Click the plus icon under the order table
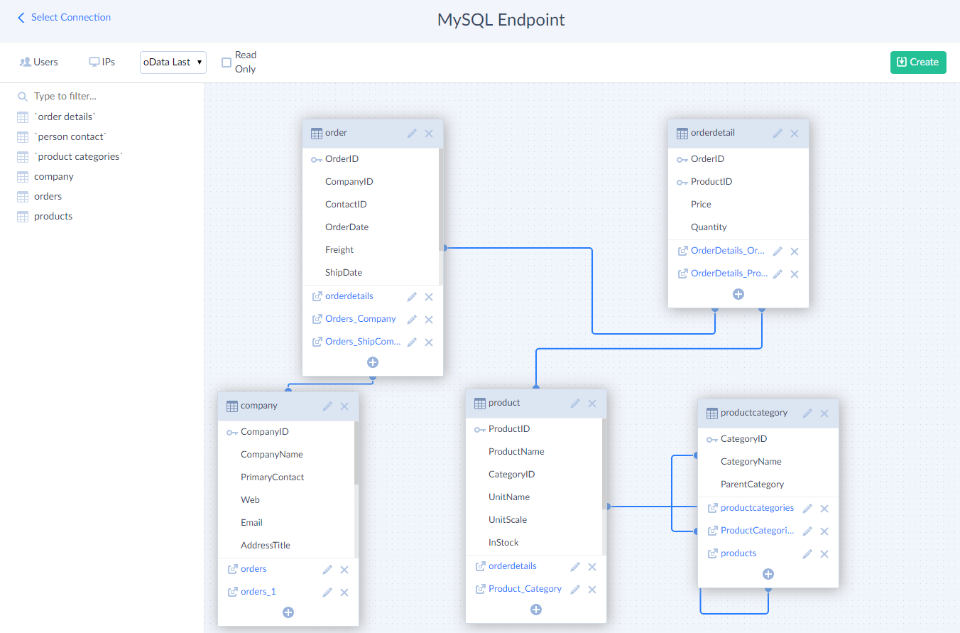The height and width of the screenshot is (633, 960). coord(372,362)
